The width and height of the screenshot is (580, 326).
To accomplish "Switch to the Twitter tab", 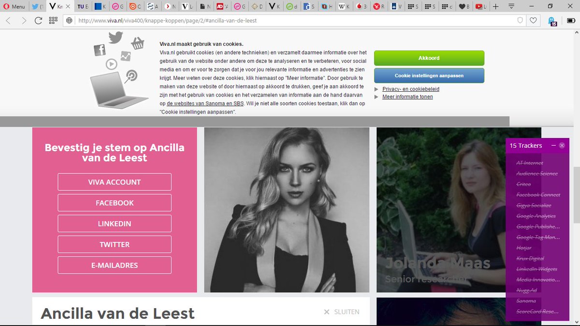I will (x=37, y=6).
